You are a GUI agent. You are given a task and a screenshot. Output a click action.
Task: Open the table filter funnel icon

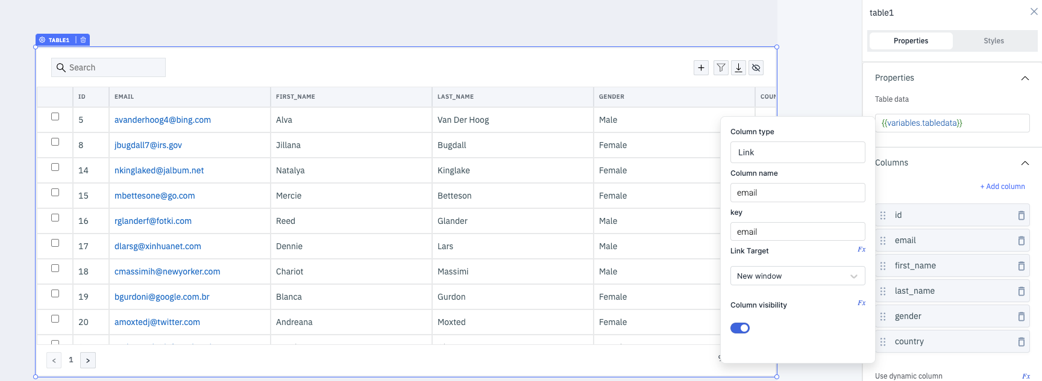pos(721,68)
